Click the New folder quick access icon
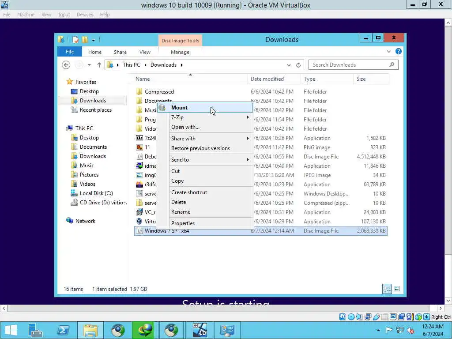 point(85,39)
